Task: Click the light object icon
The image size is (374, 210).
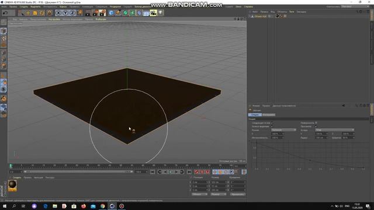Action: pyautogui.click(x=161, y=13)
